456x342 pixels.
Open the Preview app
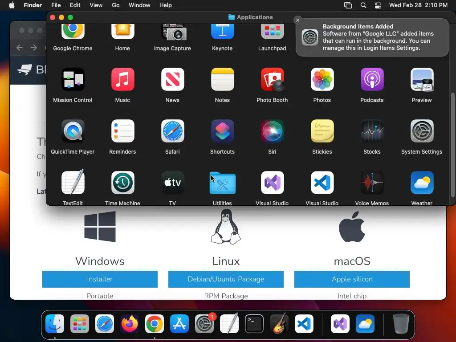[422, 79]
